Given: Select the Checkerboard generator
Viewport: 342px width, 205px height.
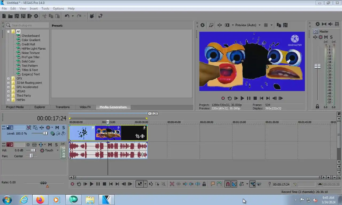Looking at the screenshot, I should point(30,36).
